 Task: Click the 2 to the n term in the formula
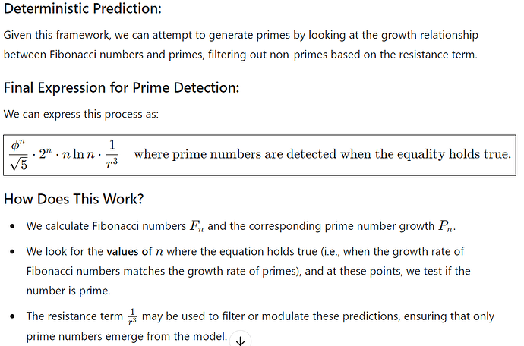click(x=46, y=153)
